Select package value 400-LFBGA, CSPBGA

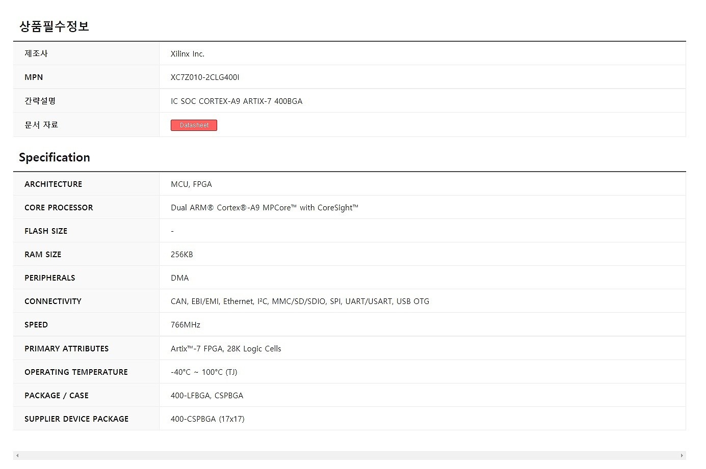click(x=207, y=396)
